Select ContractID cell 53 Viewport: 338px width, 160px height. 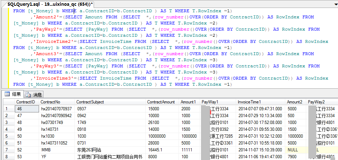coord(27,157)
